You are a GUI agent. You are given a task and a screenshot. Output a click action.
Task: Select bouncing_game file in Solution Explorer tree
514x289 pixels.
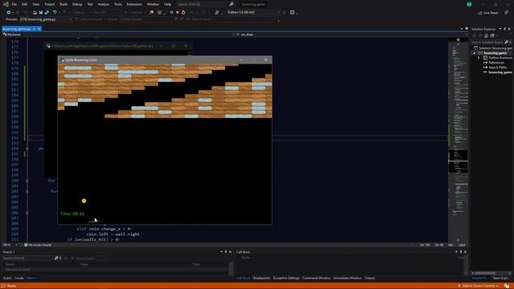[498, 72]
